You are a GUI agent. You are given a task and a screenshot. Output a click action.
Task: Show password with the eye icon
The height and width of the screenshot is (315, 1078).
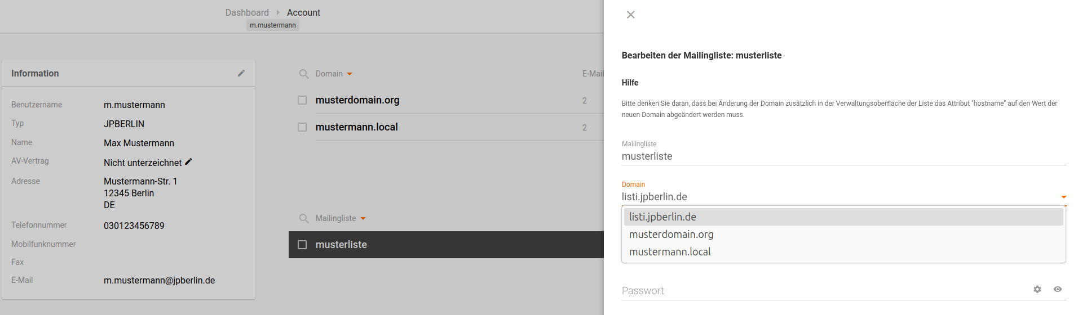click(1058, 289)
